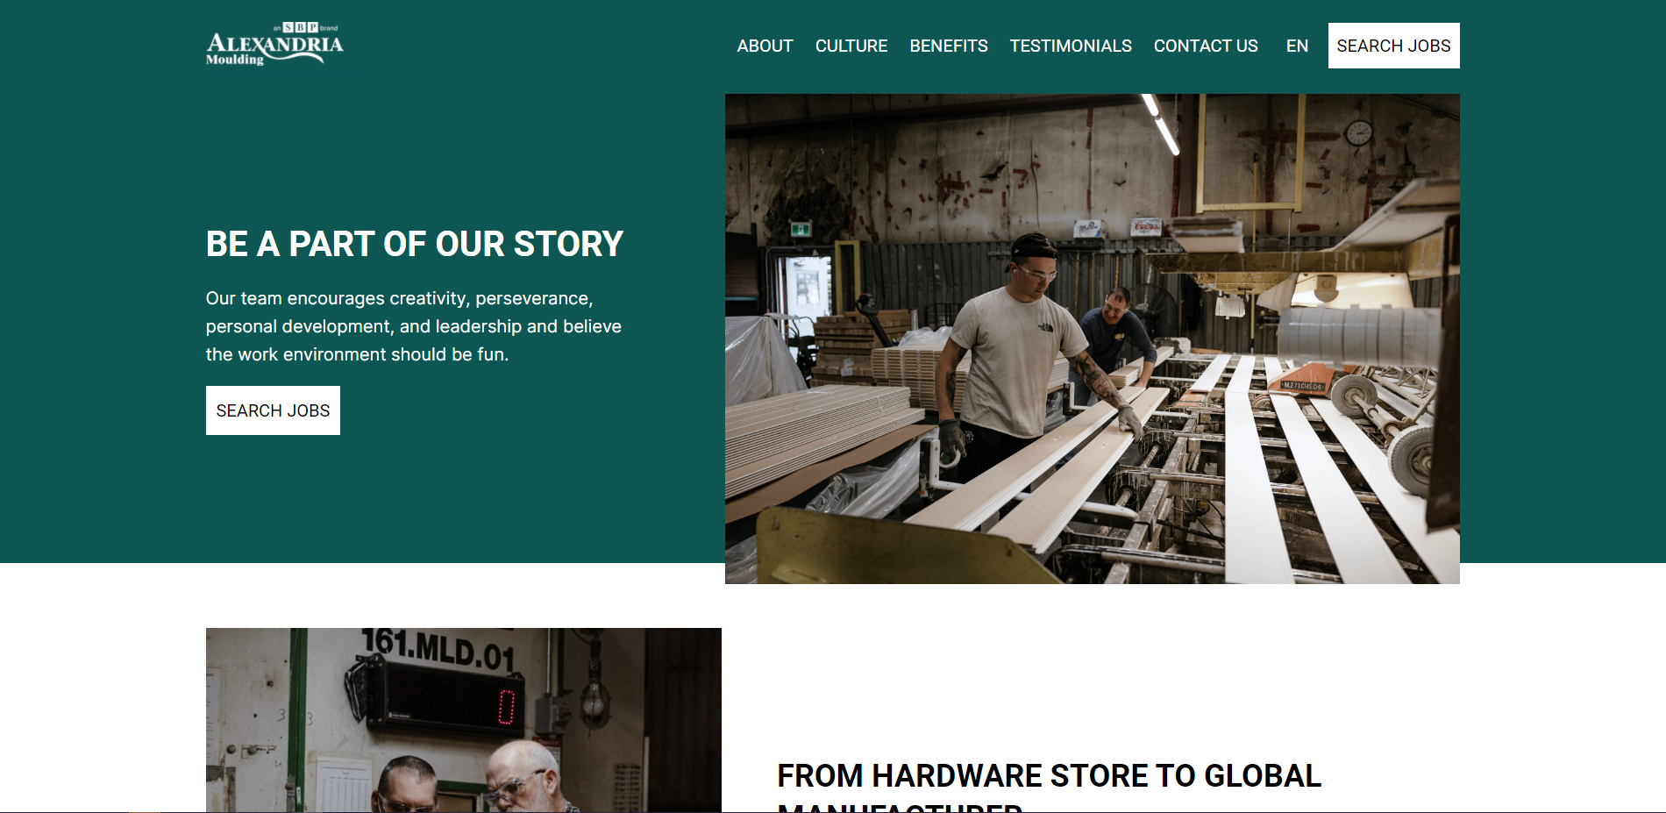Jump to the TESTIMONIALS section
Image resolution: width=1666 pixels, height=813 pixels.
point(1070,46)
